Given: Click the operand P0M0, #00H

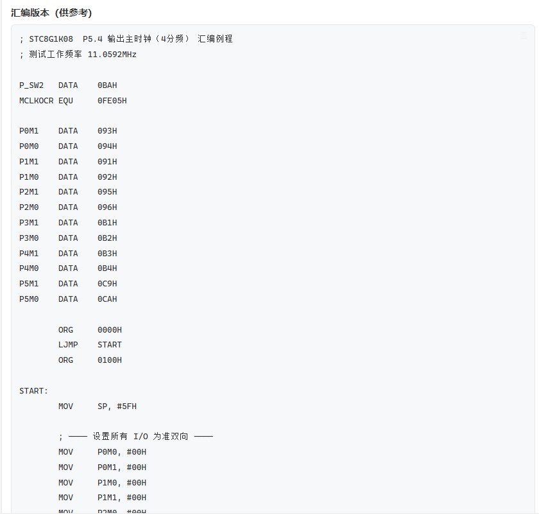Looking at the screenshot, I should coord(122,452).
